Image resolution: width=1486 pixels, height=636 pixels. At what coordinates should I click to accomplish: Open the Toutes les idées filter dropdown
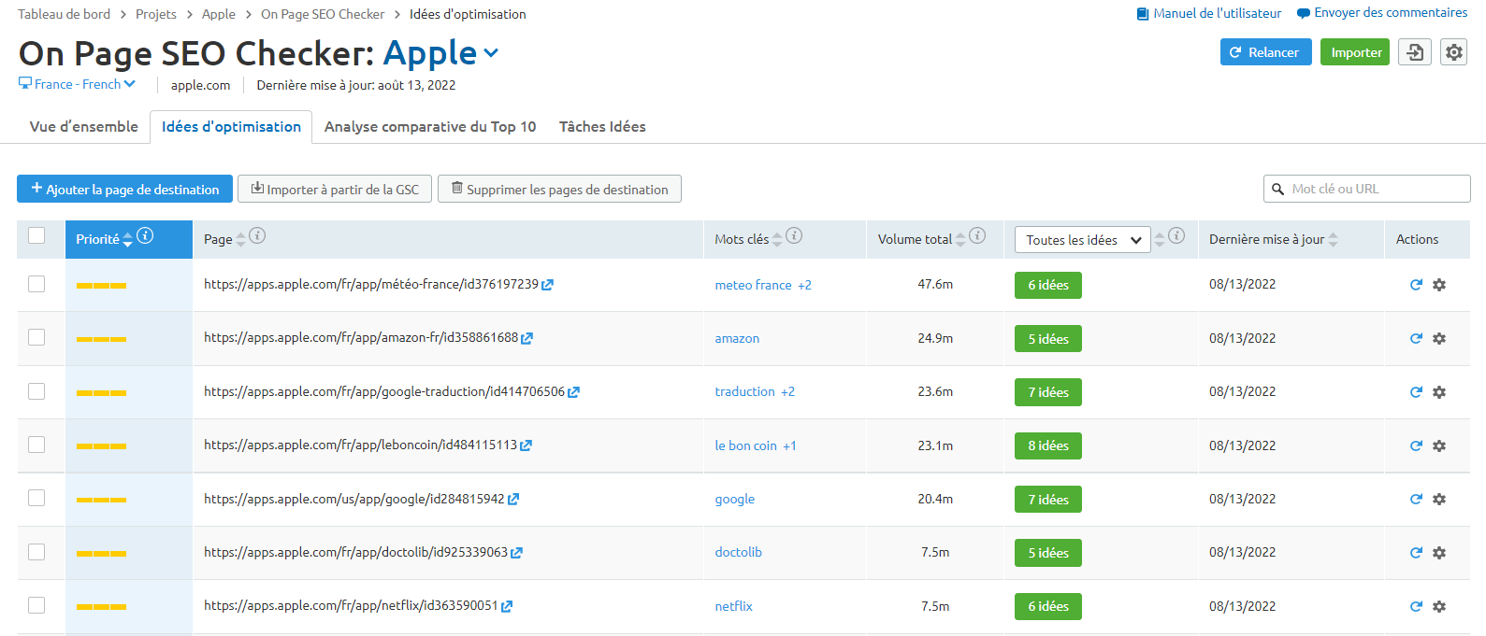[x=1083, y=240]
